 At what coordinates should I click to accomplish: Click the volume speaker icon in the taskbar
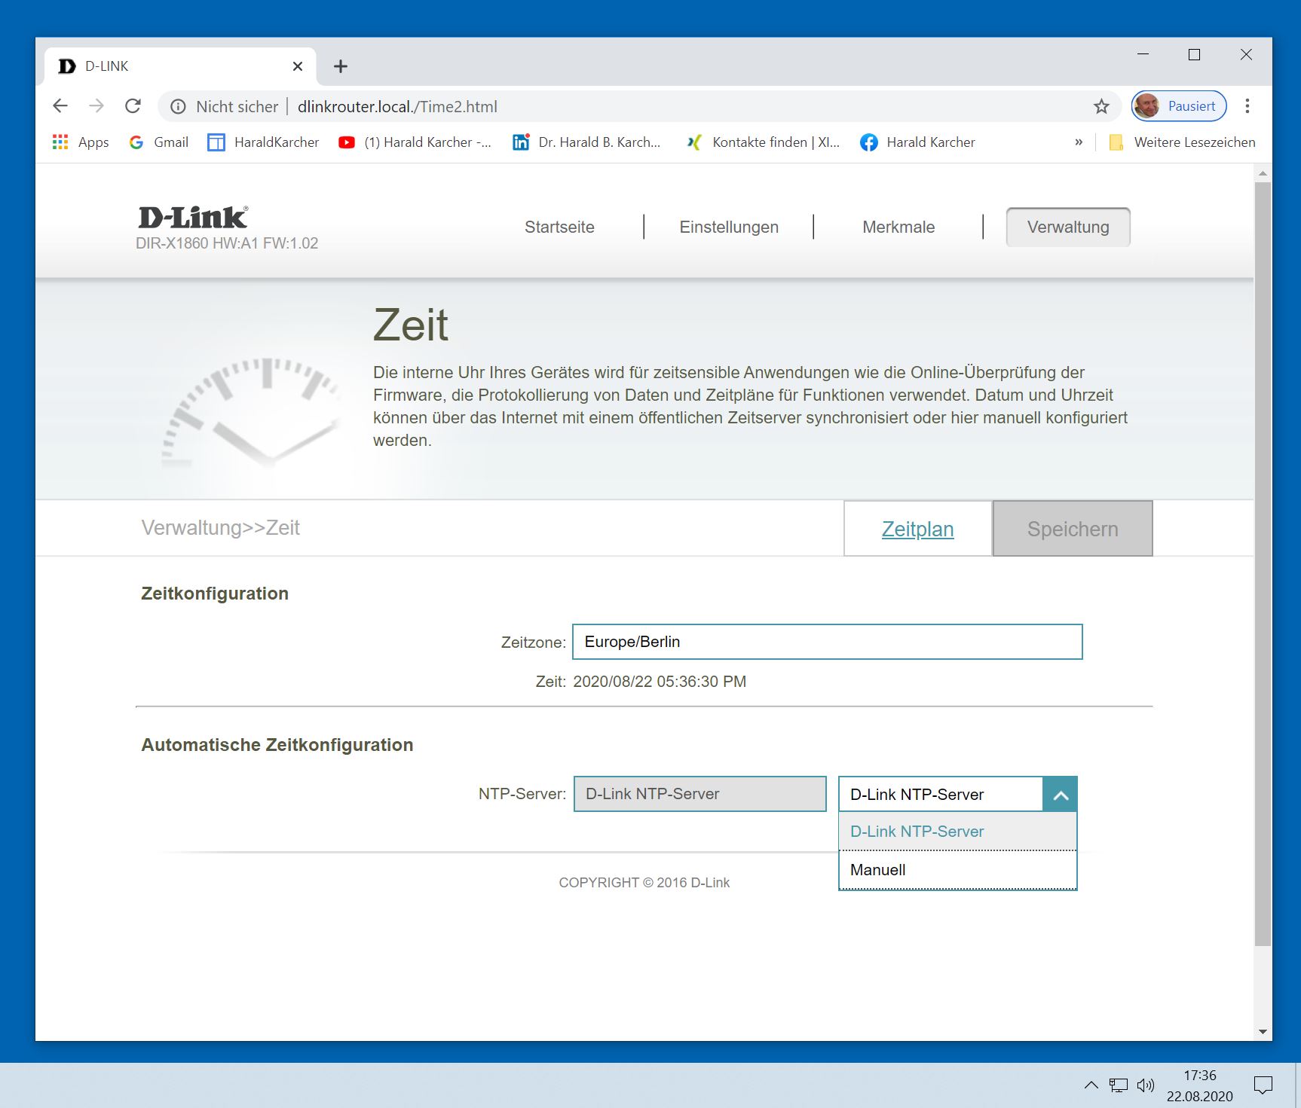pyautogui.click(x=1146, y=1085)
